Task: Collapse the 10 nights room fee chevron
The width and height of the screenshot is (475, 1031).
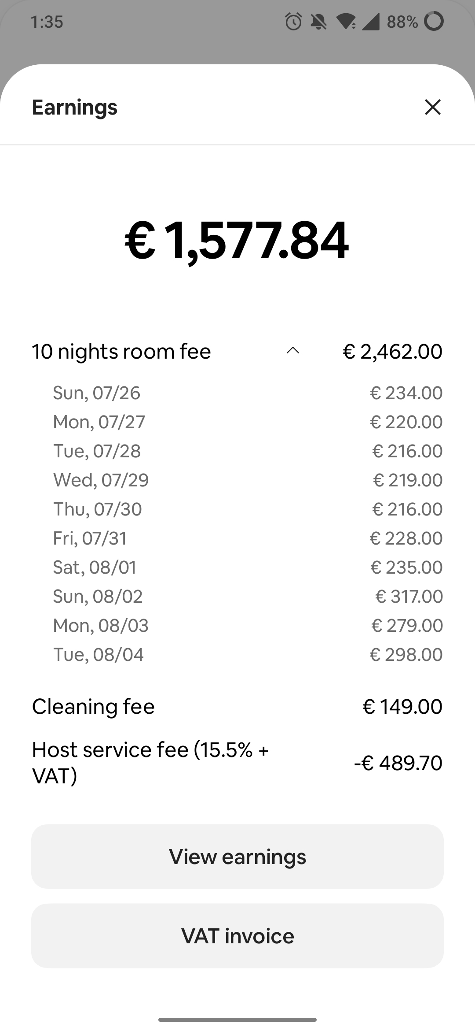Action: tap(293, 351)
